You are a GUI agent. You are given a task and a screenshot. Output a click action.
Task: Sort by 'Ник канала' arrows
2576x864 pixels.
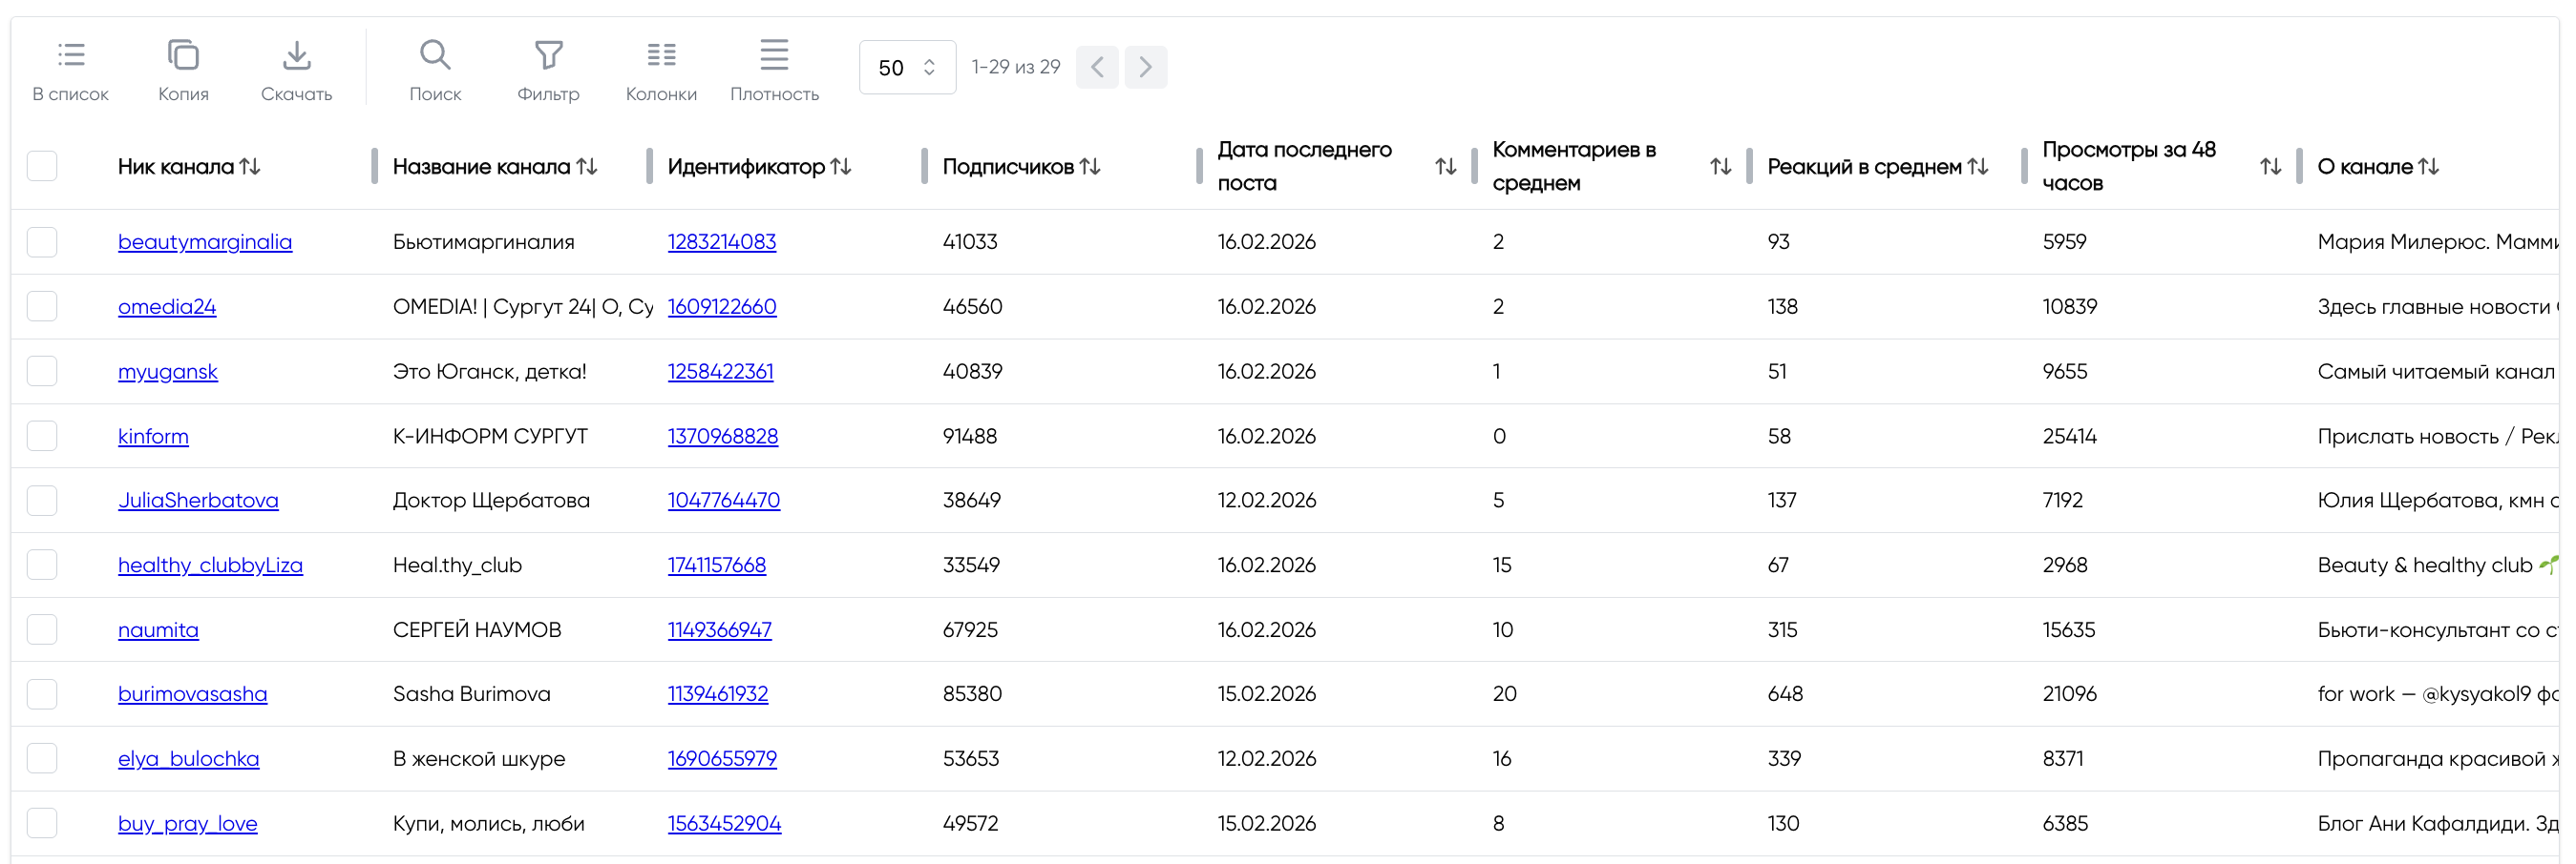tap(250, 167)
